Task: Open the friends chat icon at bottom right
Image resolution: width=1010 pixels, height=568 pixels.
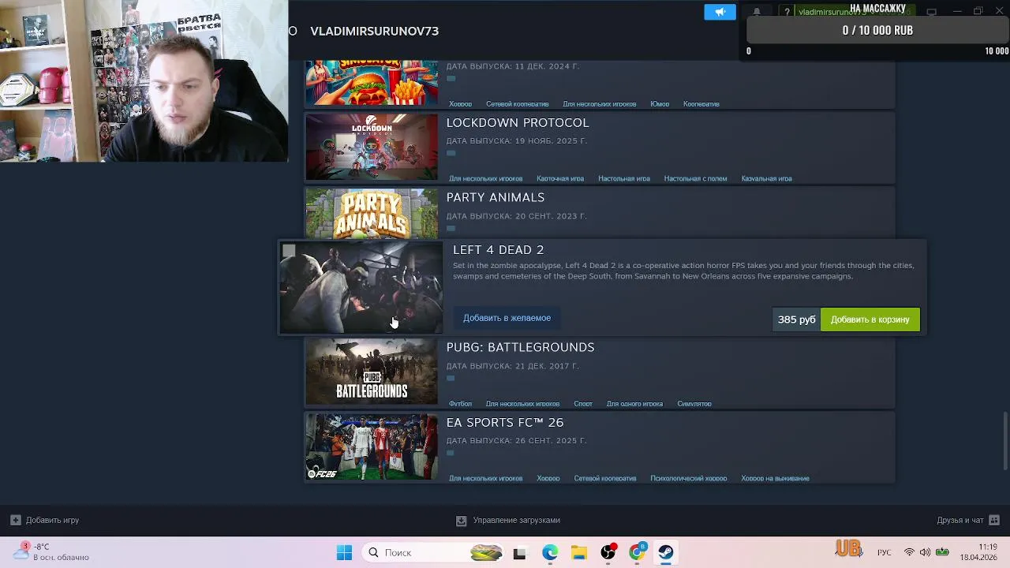Action: pyautogui.click(x=994, y=520)
